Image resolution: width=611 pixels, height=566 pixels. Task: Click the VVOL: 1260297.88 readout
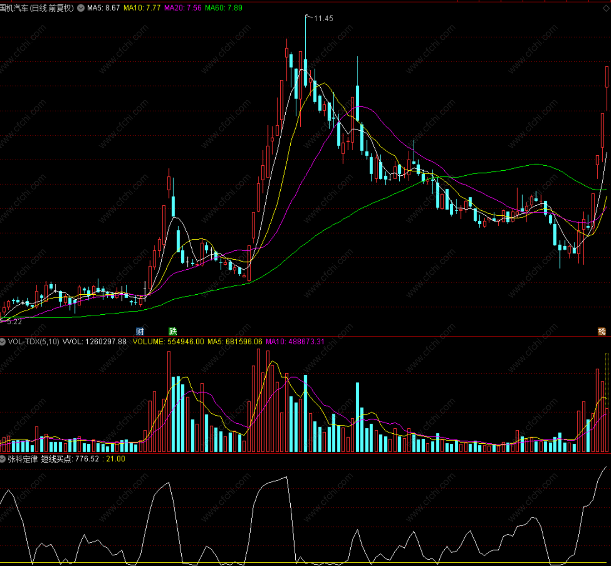(x=94, y=342)
